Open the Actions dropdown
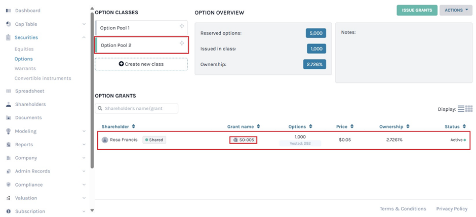Viewport: 476px width, 217px height. 456,10
